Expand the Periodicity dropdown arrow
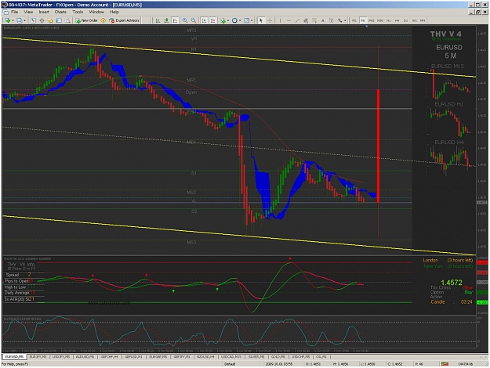The width and height of the screenshot is (490, 368). tap(240, 20)
